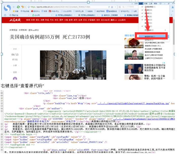183x154 pixels.
Task: Click the Sogou search engine icon
Action: [x=120, y=7]
